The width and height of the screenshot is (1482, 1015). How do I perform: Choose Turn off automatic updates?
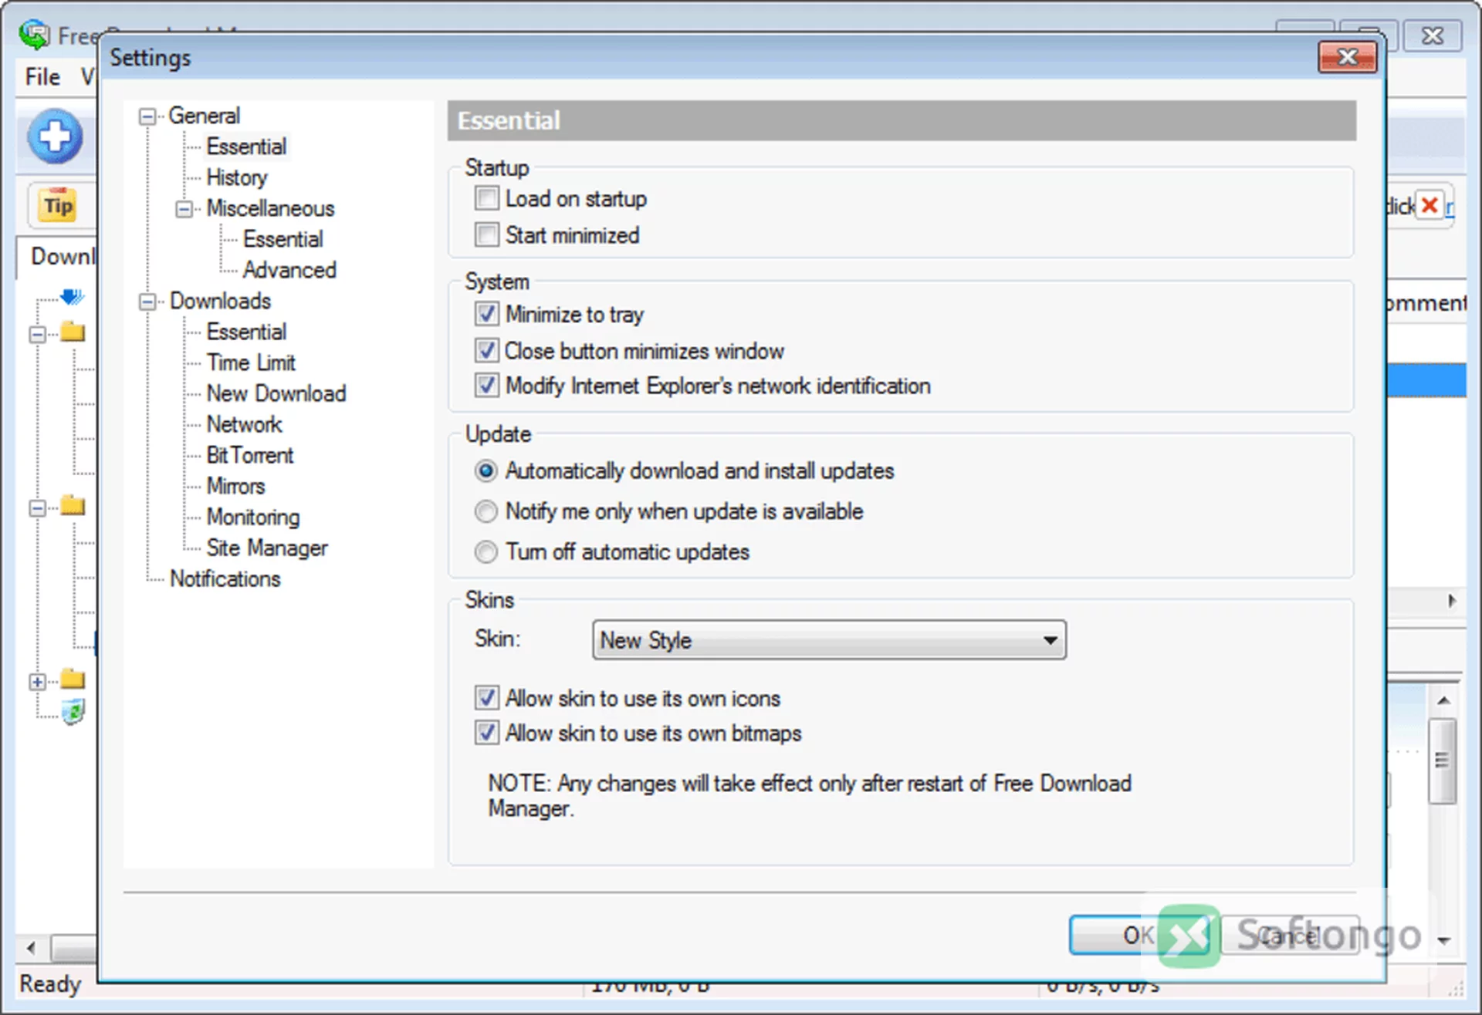[x=486, y=552]
